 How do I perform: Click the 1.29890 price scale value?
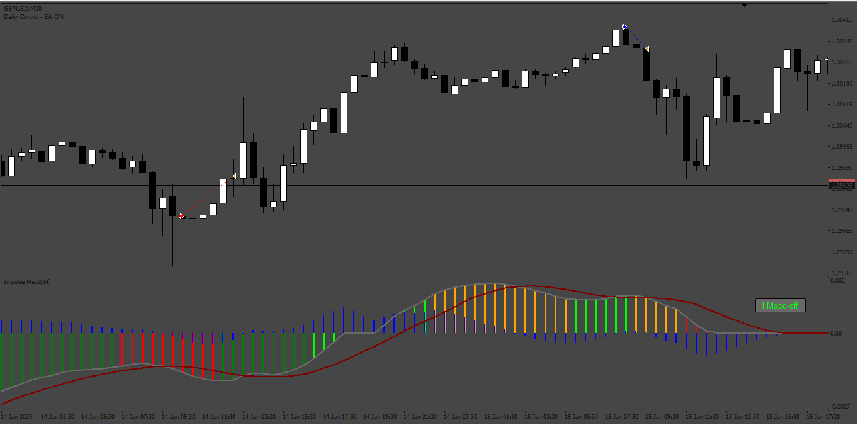842,168
